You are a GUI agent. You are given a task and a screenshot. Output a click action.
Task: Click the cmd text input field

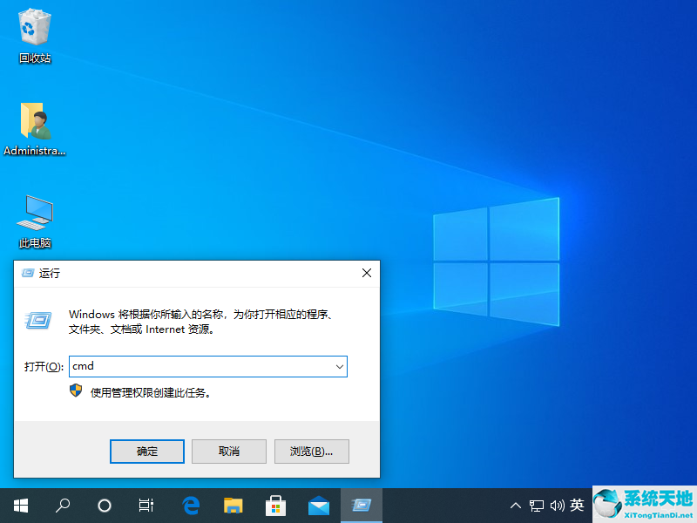tap(200, 366)
